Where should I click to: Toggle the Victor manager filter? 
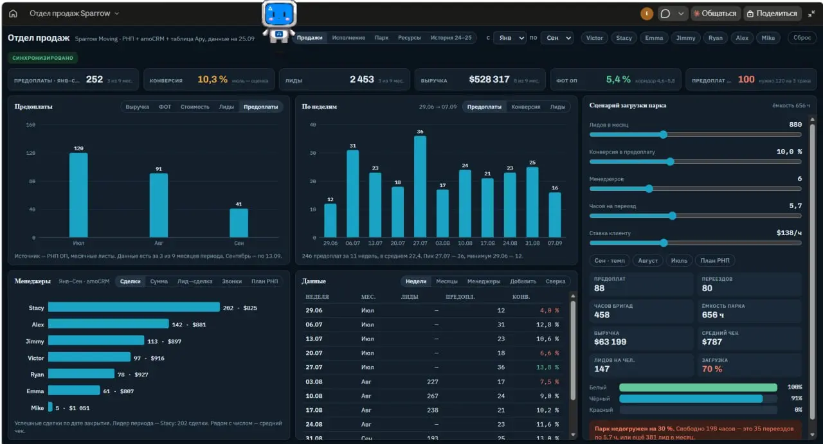[595, 38]
